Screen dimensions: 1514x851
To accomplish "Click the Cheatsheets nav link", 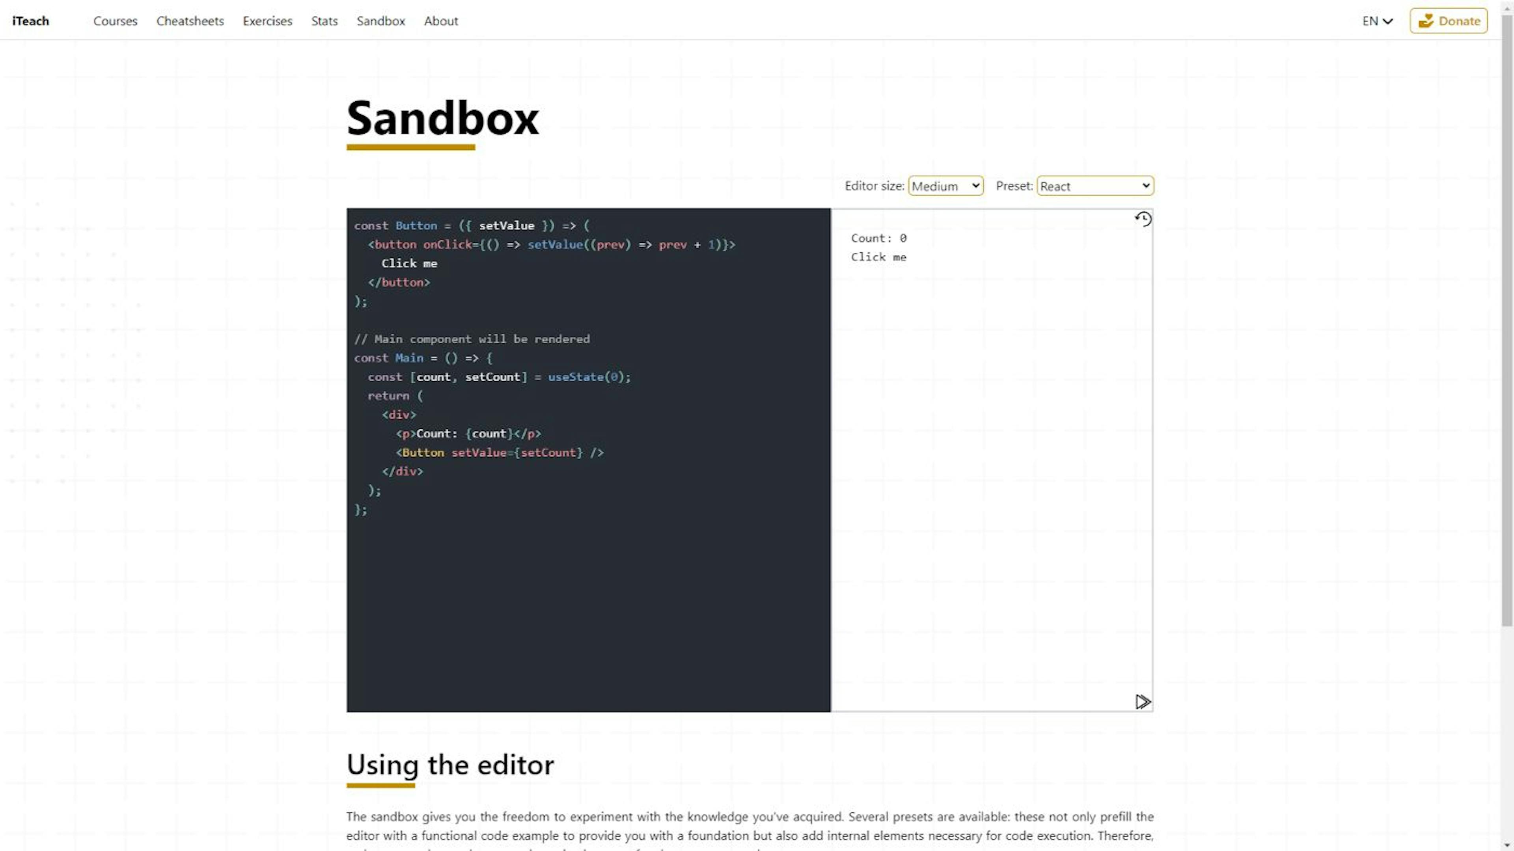I will (x=190, y=20).
